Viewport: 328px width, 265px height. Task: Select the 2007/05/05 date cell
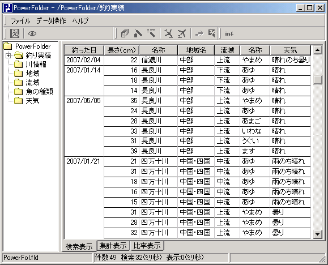84,126
